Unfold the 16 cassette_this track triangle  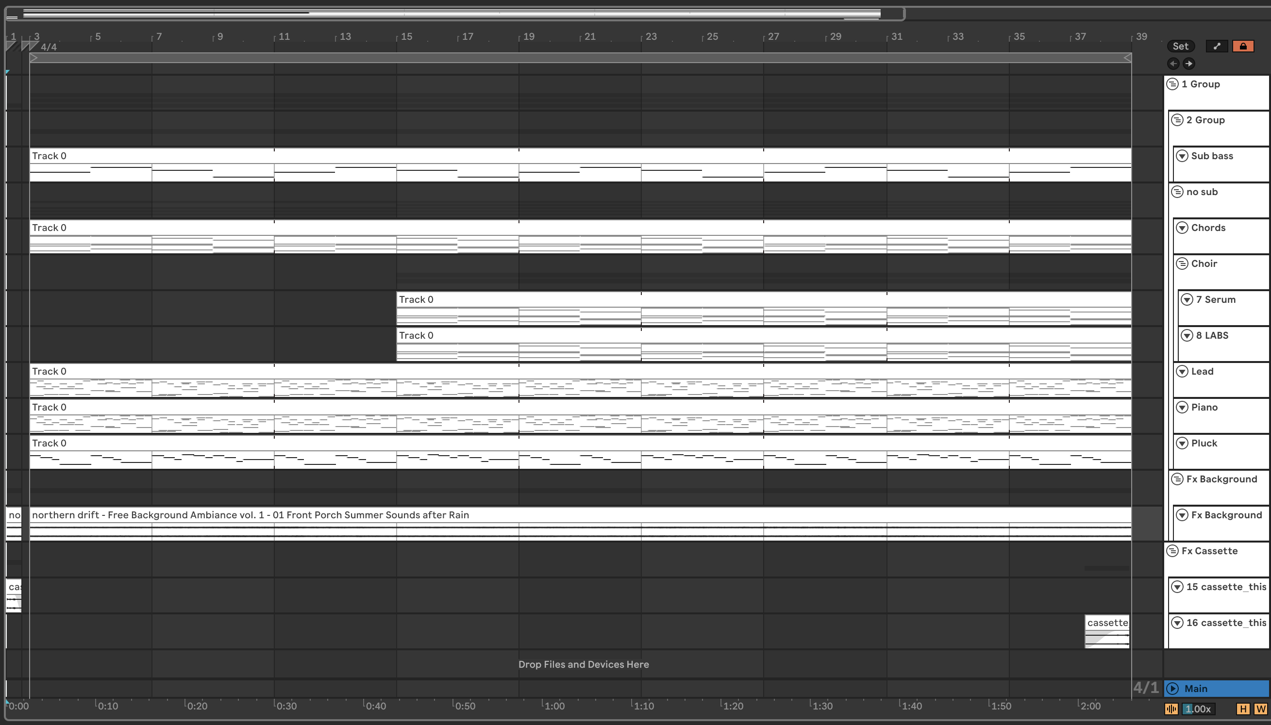(1177, 623)
